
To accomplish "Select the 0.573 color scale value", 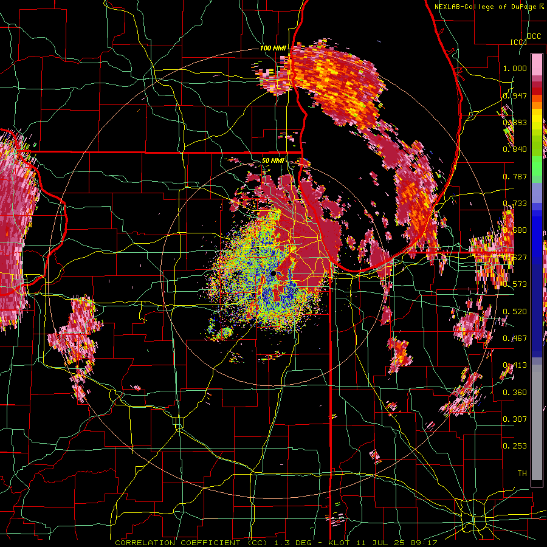I will point(515,284).
